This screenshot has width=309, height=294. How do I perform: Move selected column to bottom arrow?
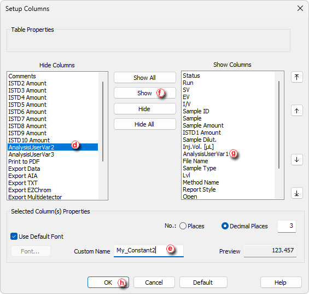pyautogui.click(x=296, y=193)
